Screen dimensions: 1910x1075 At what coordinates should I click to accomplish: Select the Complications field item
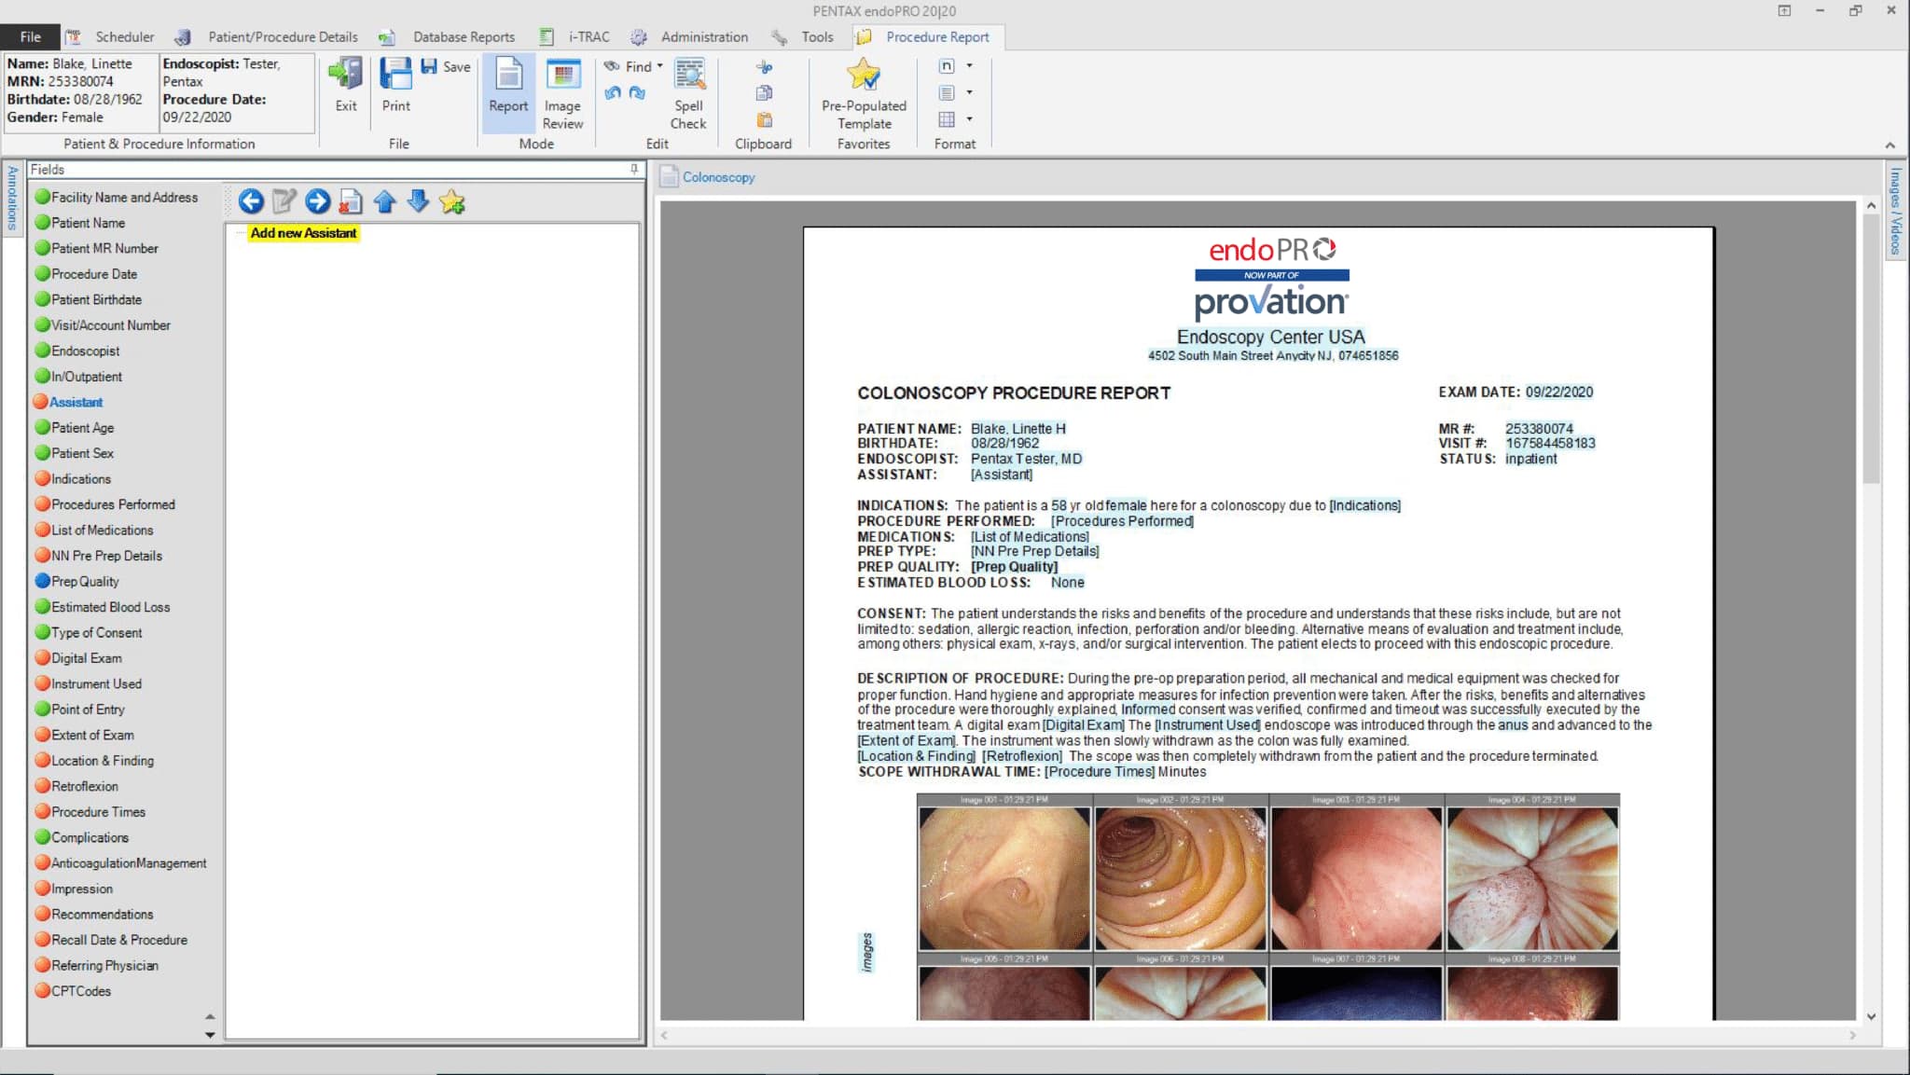coord(90,836)
